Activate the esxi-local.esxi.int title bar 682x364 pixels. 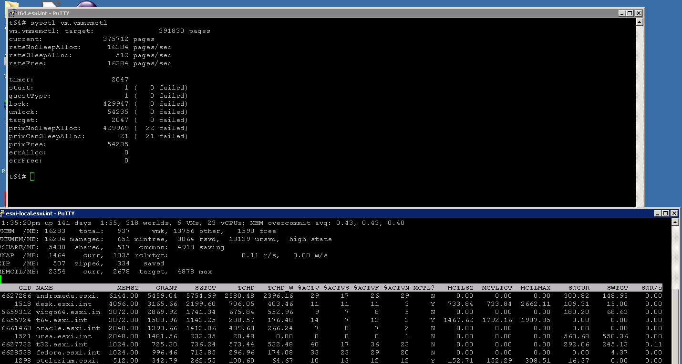click(x=334, y=213)
